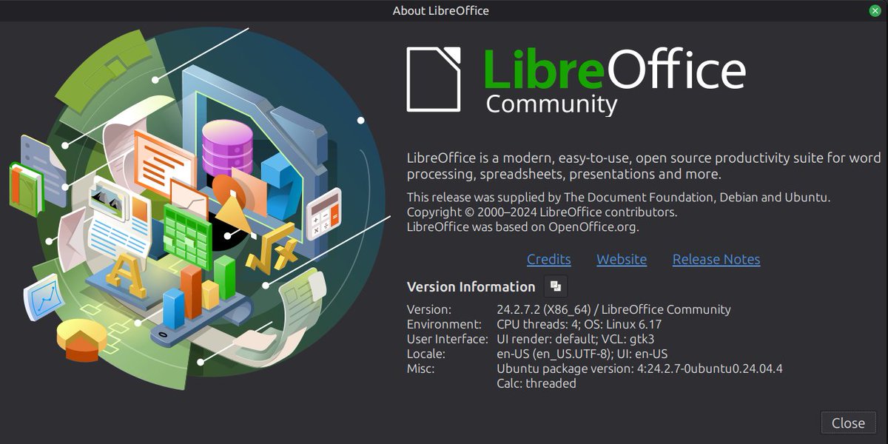Screen dimensions: 888x444
Task: Open the Credits link
Action: click(x=548, y=259)
